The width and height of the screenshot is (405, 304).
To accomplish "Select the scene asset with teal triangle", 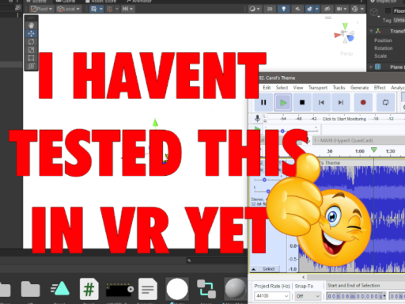I will [x=60, y=288].
